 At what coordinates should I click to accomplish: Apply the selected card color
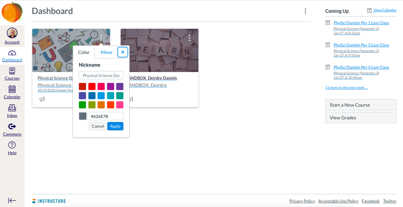pyautogui.click(x=115, y=126)
